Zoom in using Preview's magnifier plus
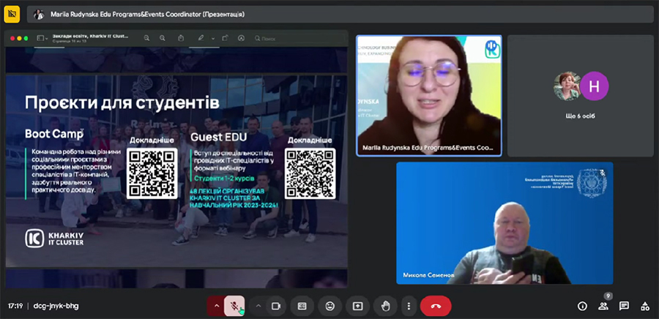 point(163,38)
